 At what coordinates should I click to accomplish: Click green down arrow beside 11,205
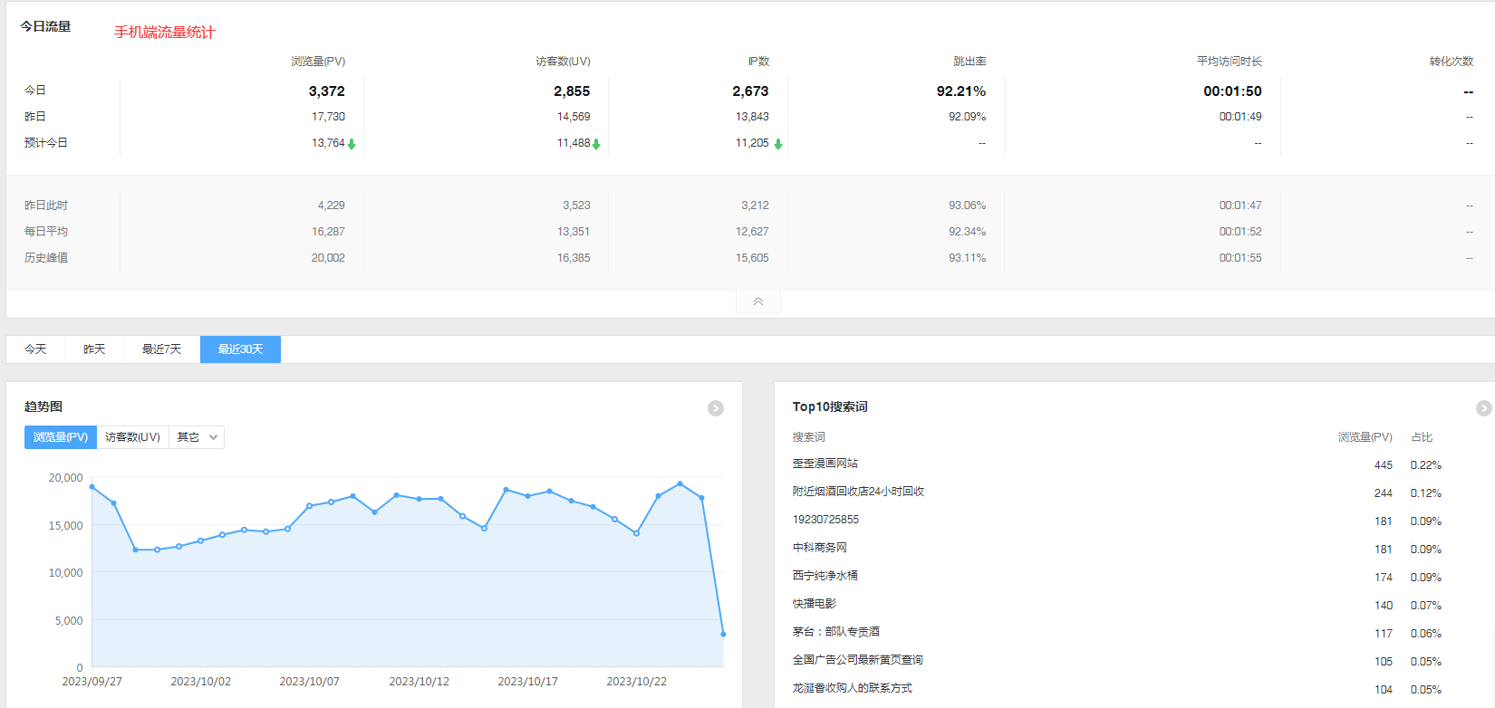pos(777,144)
